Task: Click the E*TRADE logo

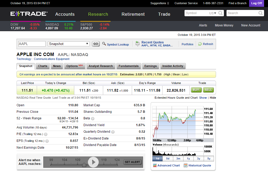Action: pyautogui.click(x=29, y=14)
